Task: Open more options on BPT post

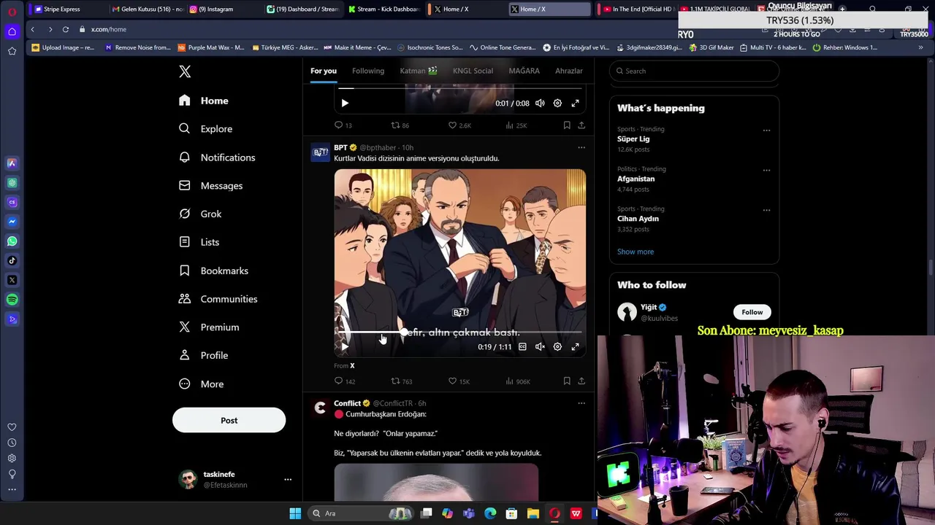Action: pos(581,147)
